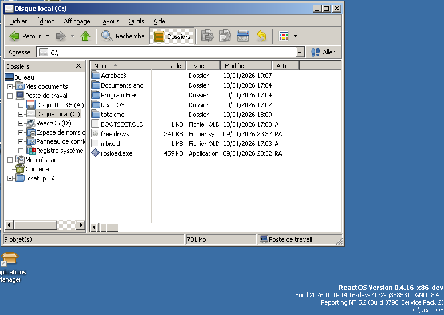Open the address bar dropdown list
444x315 pixels.
[300, 52]
